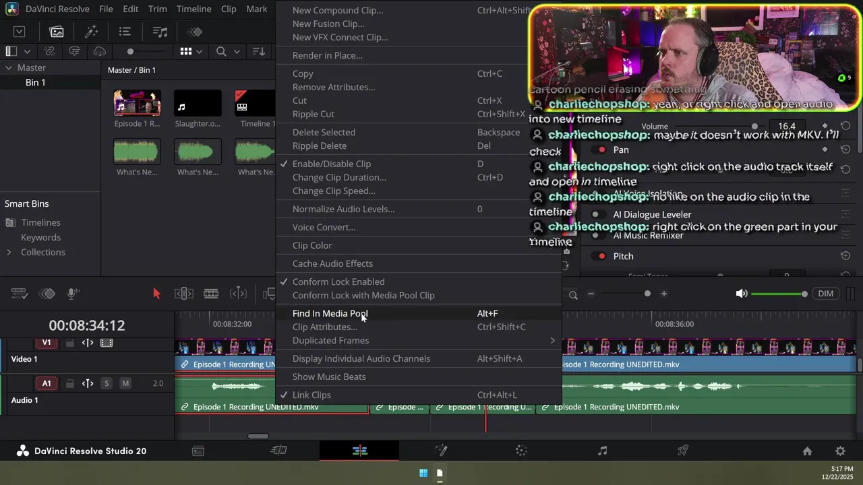Switch to the Cut page icon

click(279, 451)
